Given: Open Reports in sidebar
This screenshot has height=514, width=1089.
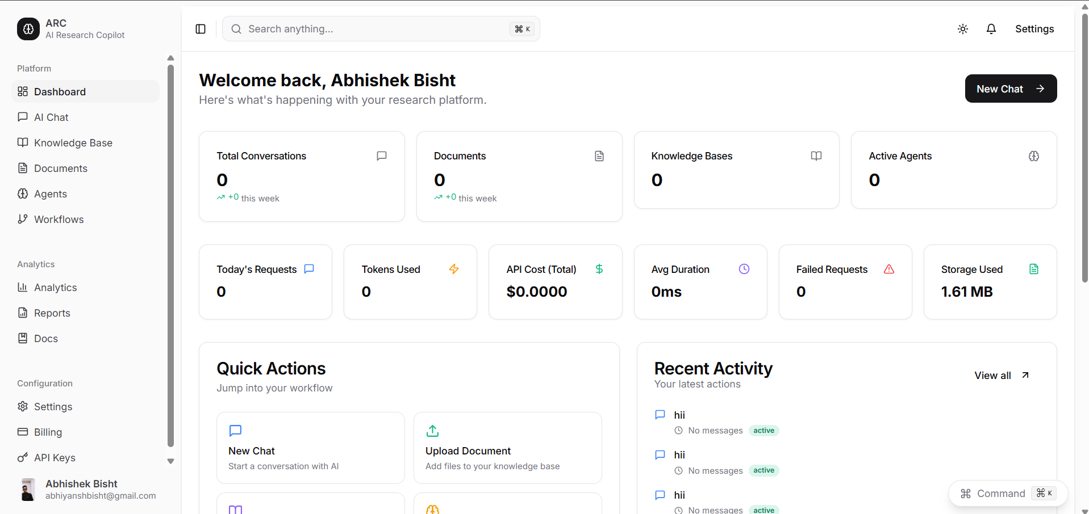Looking at the screenshot, I should pos(85,313).
